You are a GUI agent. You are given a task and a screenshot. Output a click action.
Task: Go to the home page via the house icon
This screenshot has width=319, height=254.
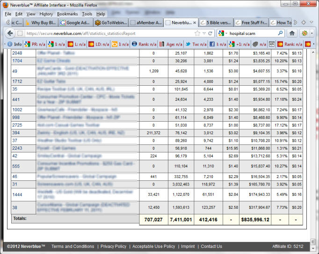(x=292, y=33)
